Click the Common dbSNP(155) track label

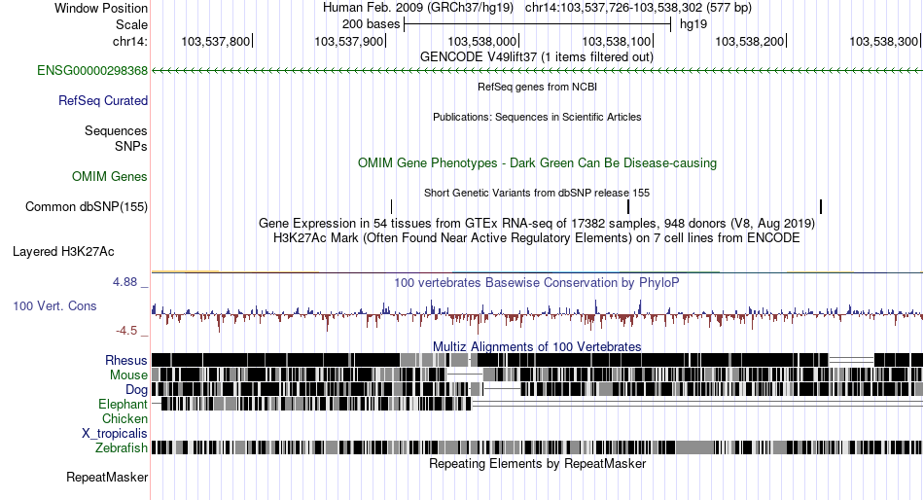tap(87, 207)
